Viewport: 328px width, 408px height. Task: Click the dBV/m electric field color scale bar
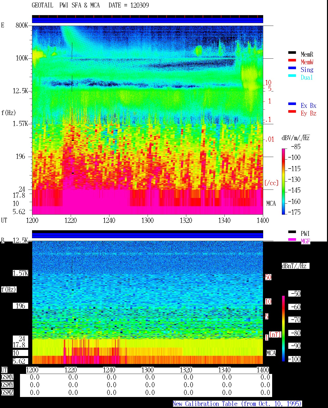tap(283, 181)
